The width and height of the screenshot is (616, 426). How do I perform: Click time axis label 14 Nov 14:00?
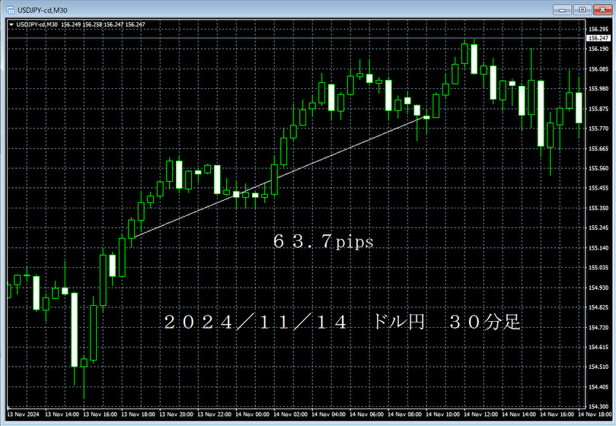tap(519, 415)
